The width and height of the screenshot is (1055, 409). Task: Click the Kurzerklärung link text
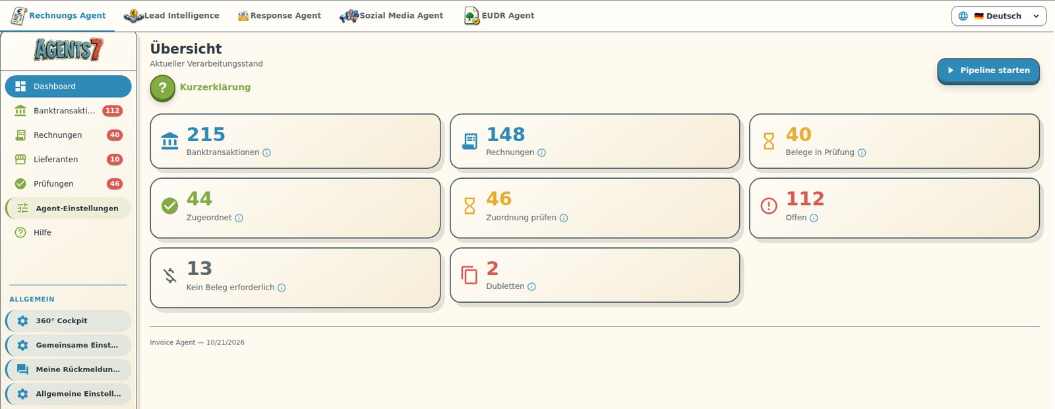tap(215, 87)
